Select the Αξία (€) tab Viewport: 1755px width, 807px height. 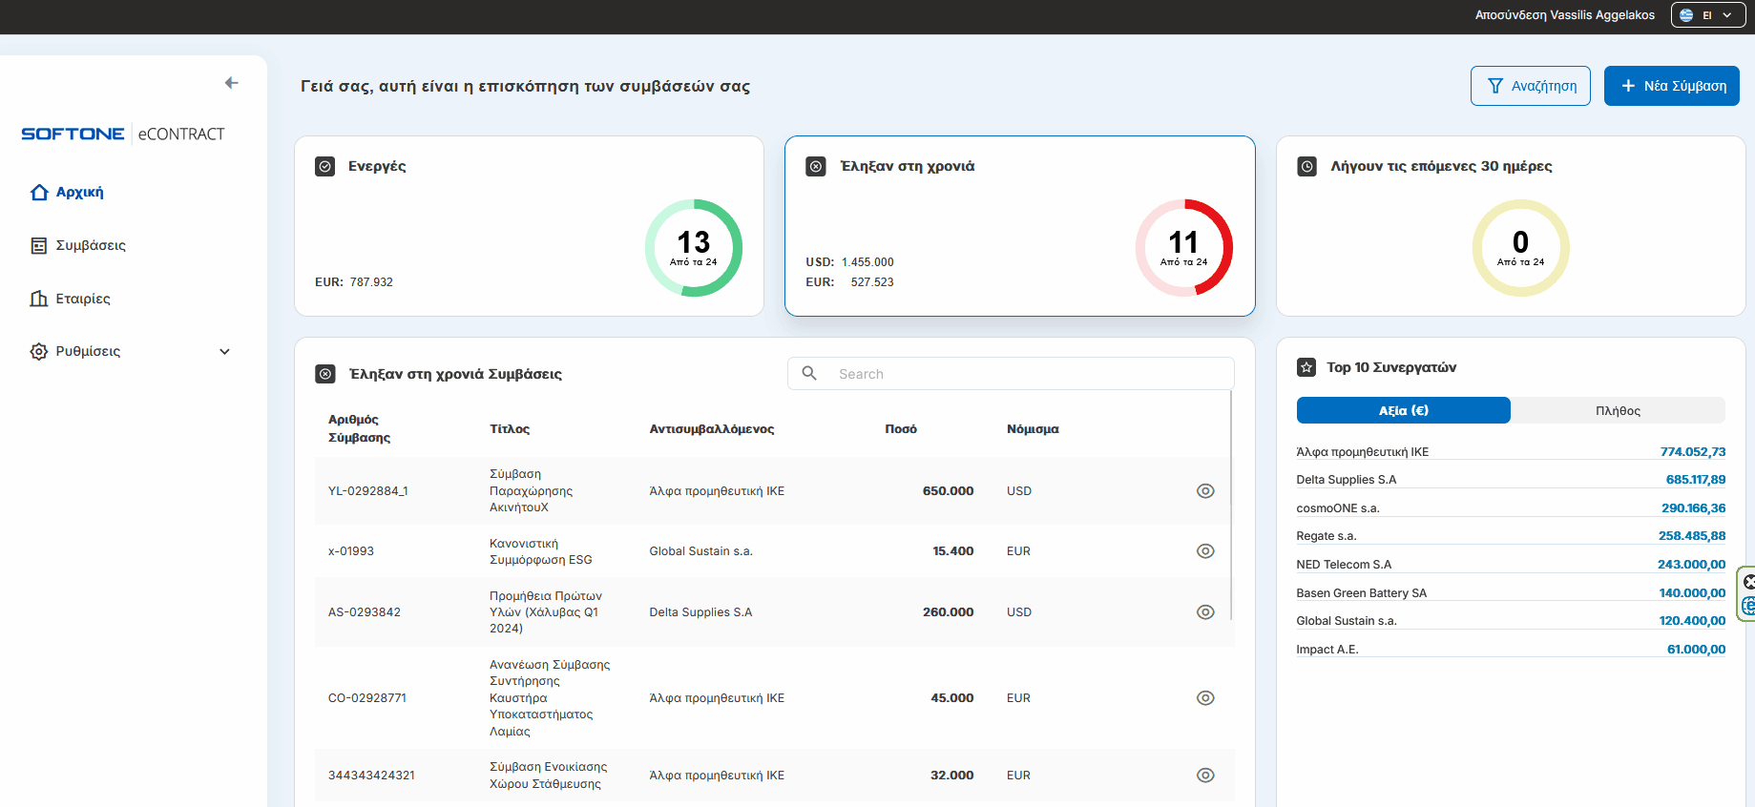pyautogui.click(x=1403, y=410)
